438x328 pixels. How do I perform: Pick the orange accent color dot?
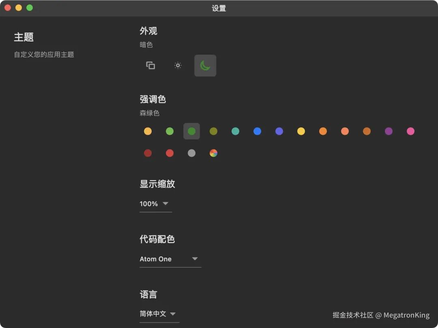pyautogui.click(x=323, y=131)
